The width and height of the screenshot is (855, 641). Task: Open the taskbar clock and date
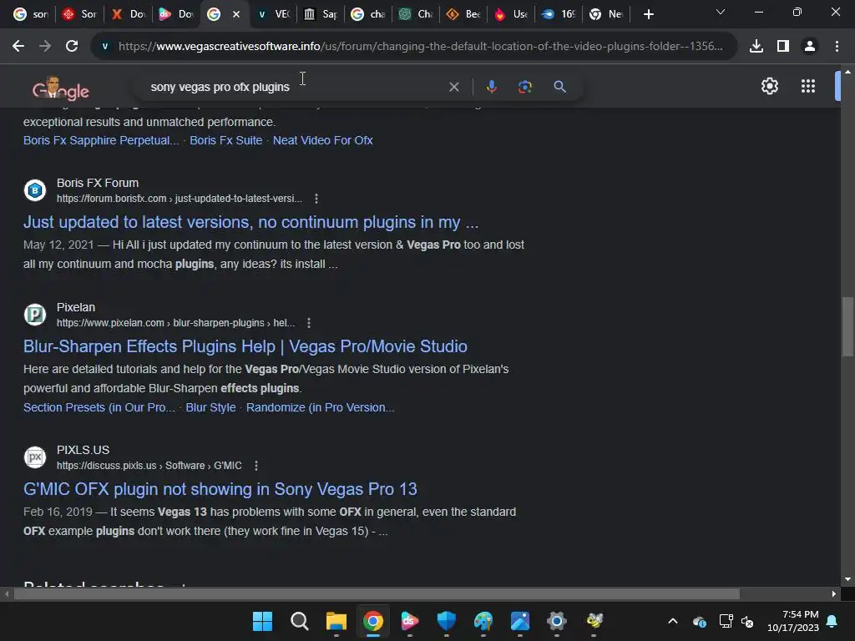tap(793, 621)
